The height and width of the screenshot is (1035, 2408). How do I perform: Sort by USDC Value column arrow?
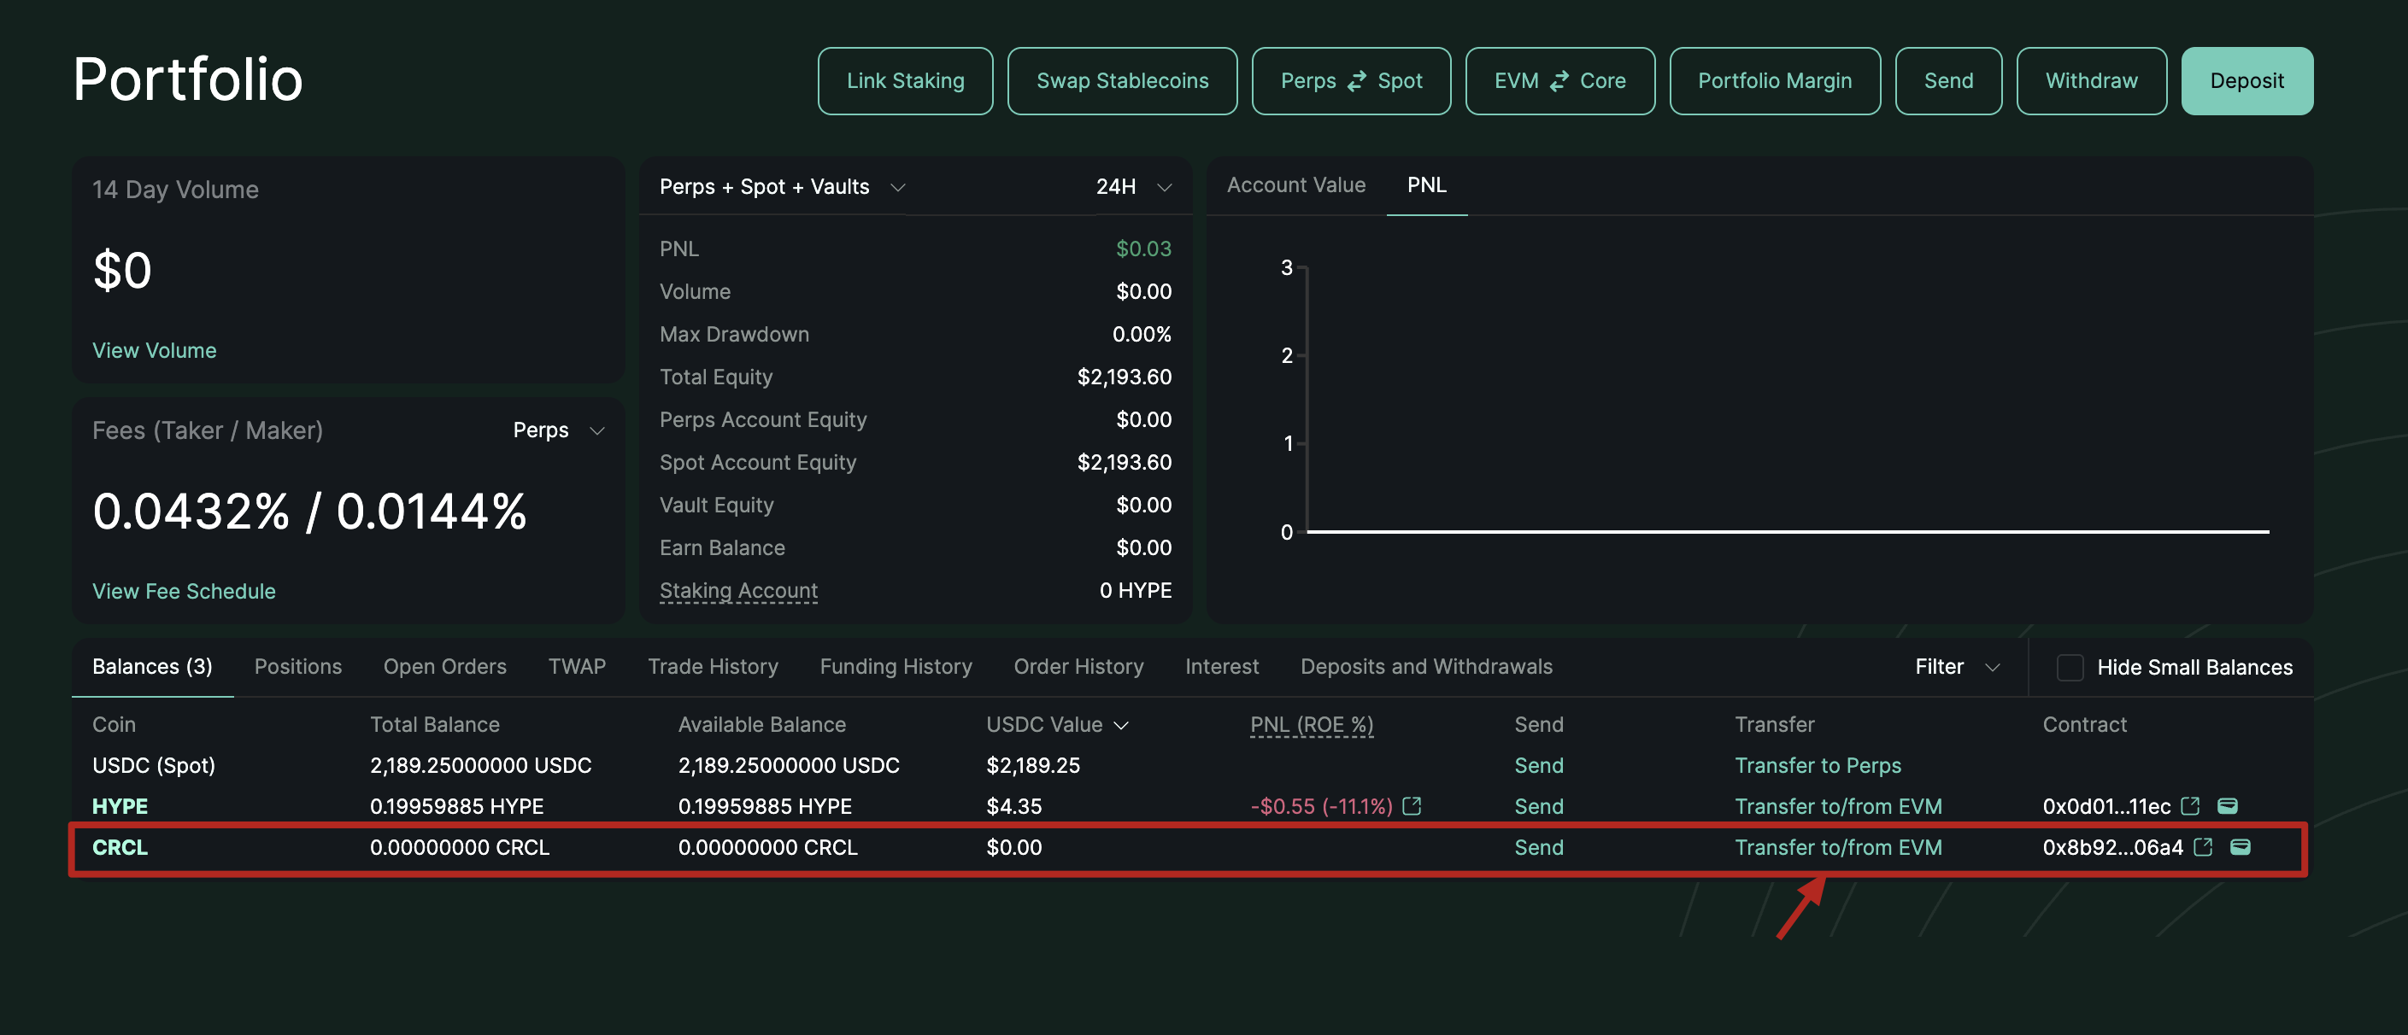point(1122,726)
